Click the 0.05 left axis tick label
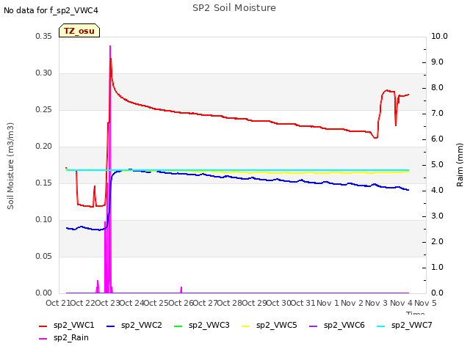Image resolution: width=470 pixels, height=352 pixels. (x=44, y=256)
